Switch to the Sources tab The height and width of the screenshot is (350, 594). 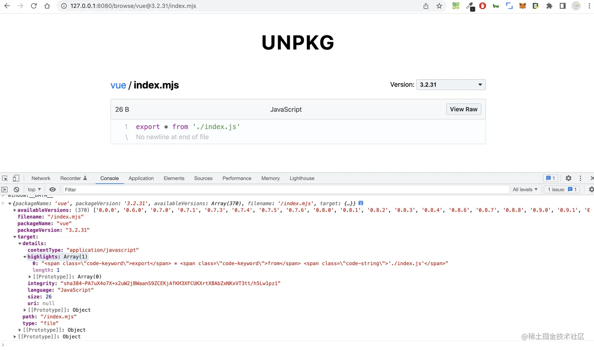click(203, 178)
